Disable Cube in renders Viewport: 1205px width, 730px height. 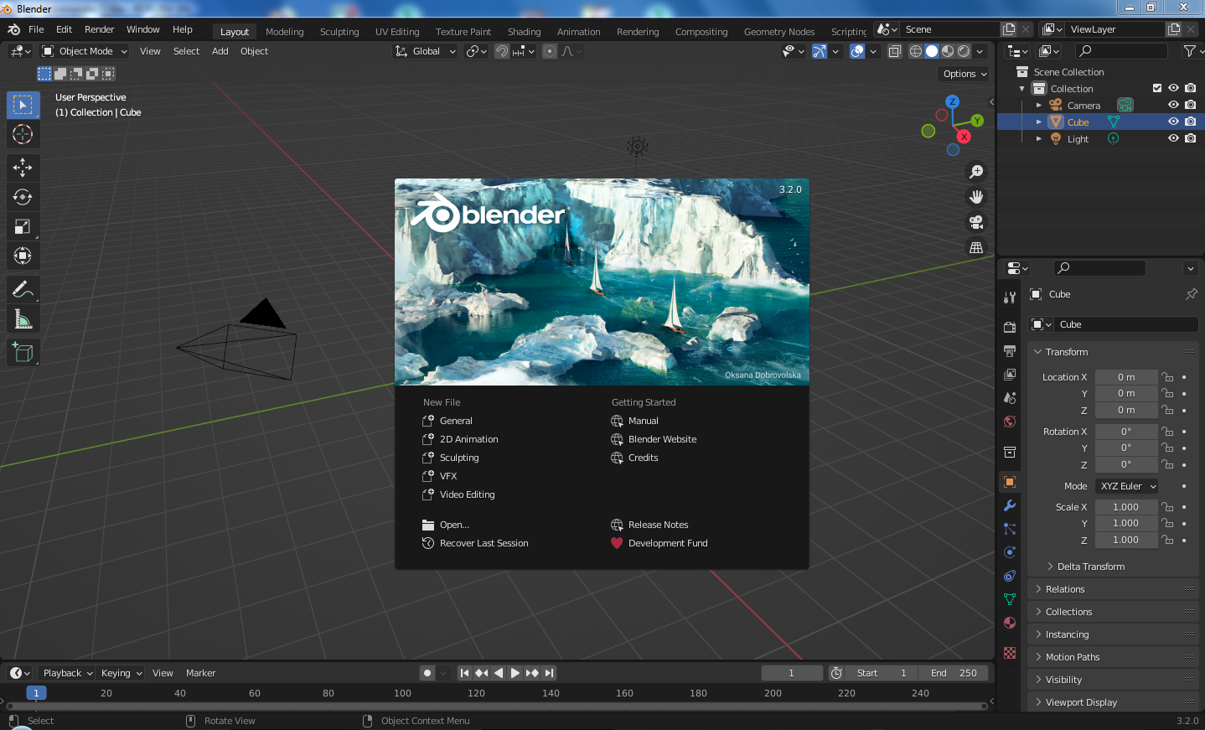tap(1190, 122)
